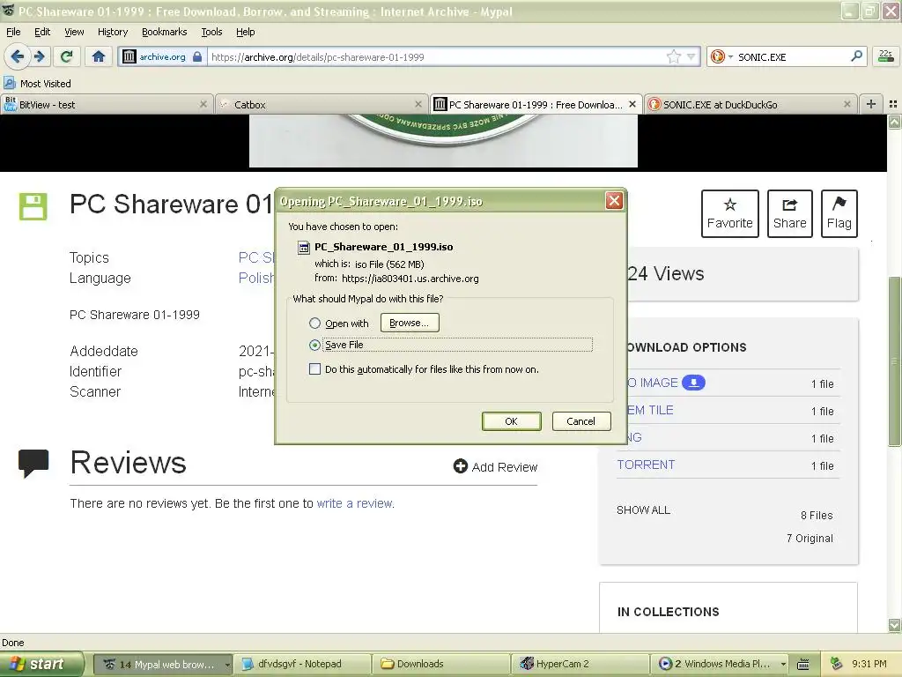Confirm the download with OK
902x677 pixels.
[x=511, y=420]
